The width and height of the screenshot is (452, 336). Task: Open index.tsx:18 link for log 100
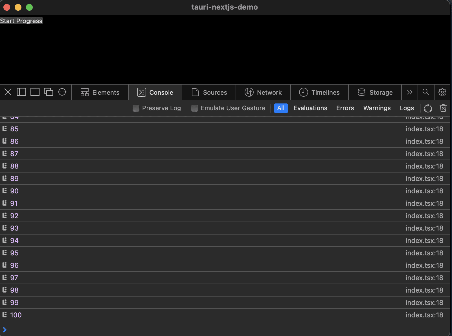coord(424,315)
